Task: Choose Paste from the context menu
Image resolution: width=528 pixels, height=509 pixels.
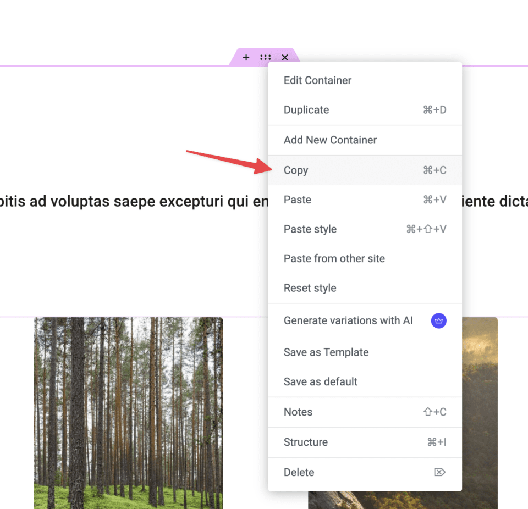Action: (x=298, y=200)
